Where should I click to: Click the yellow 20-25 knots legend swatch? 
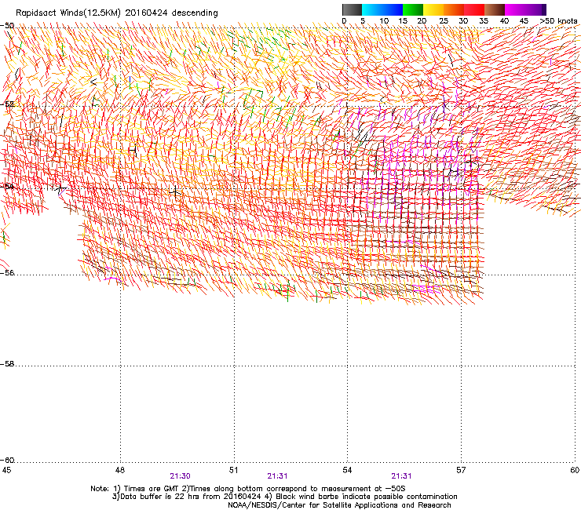point(433,9)
